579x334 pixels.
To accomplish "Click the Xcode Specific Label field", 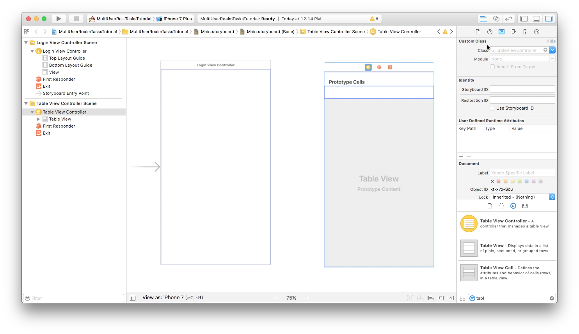I will 522,173.
